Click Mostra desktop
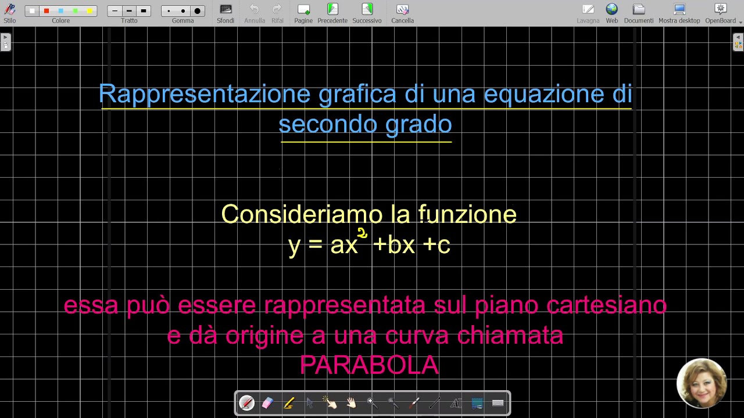Viewport: 744px width, 418px height. (x=679, y=13)
